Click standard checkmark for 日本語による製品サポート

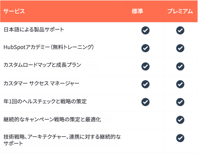(146, 30)
